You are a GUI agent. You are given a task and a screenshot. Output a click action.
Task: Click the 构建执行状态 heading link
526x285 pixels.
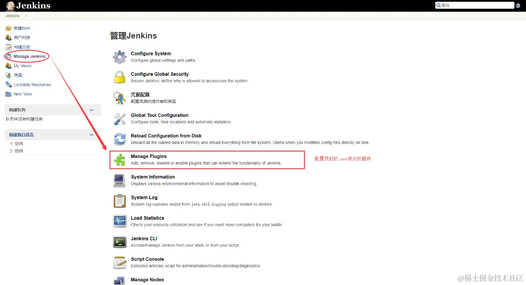pos(21,135)
